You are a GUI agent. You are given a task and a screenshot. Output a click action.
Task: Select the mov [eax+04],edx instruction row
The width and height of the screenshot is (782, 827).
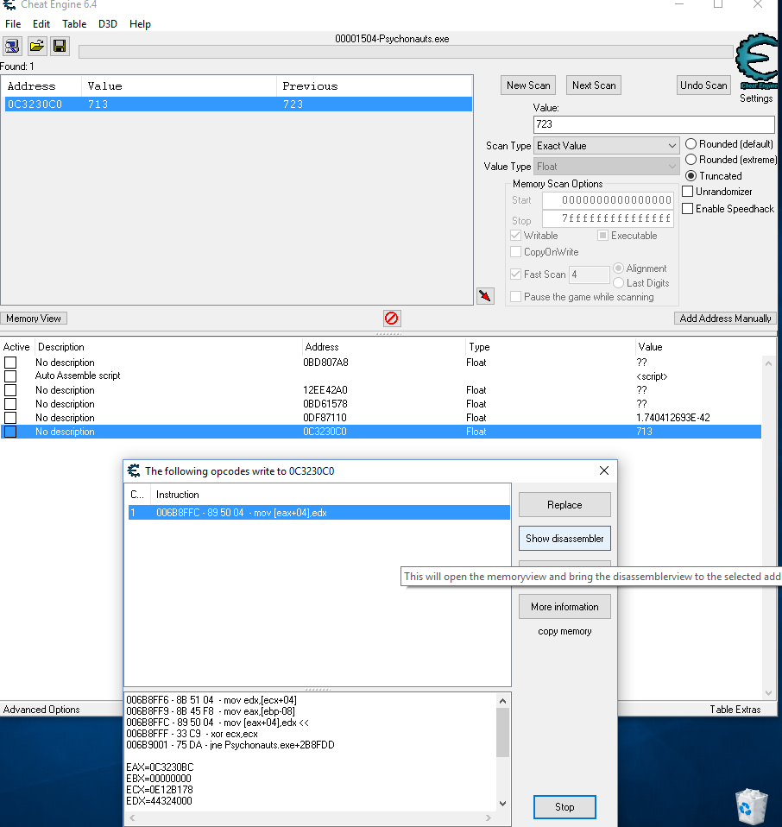click(x=319, y=513)
